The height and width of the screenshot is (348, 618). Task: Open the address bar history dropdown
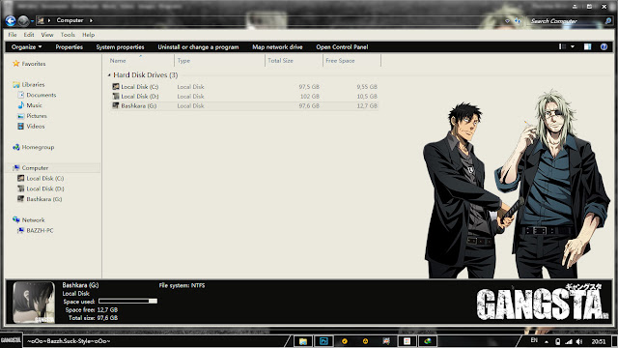click(x=507, y=21)
